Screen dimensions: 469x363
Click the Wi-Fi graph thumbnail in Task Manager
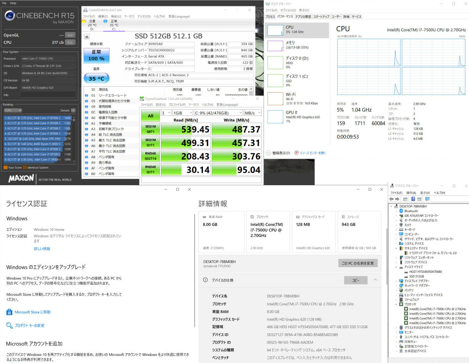[275, 98]
